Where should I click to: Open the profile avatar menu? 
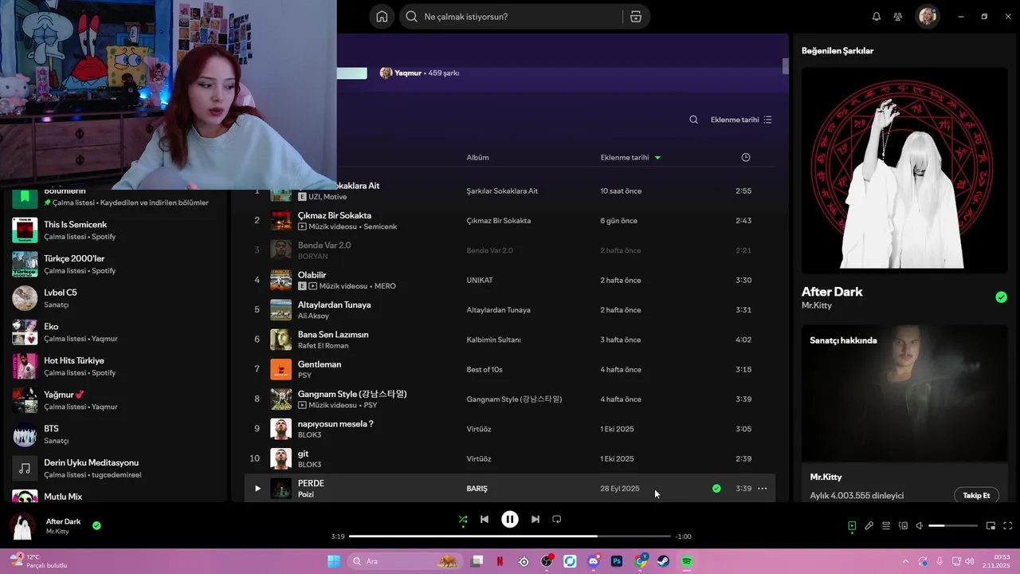927,17
